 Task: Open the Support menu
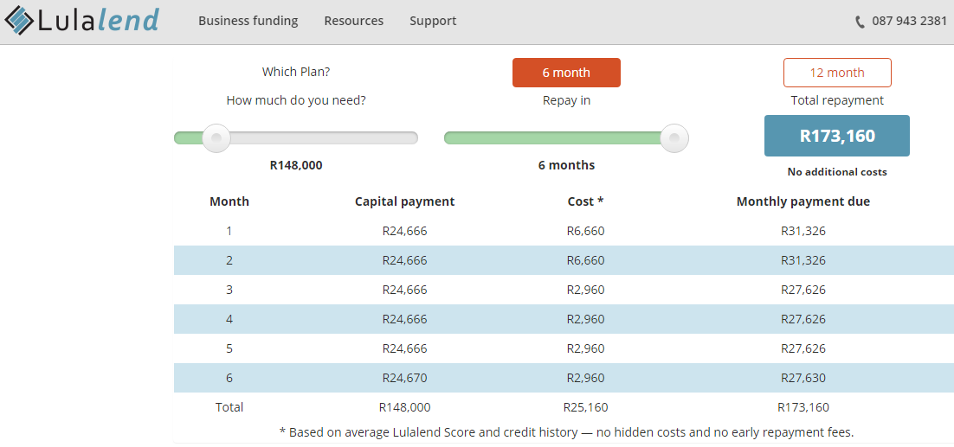[433, 21]
